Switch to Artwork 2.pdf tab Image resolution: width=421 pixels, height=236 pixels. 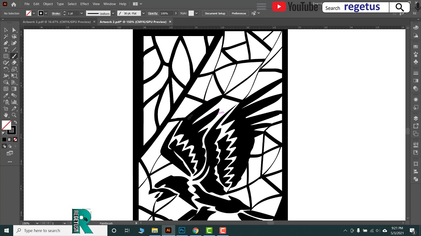point(133,22)
